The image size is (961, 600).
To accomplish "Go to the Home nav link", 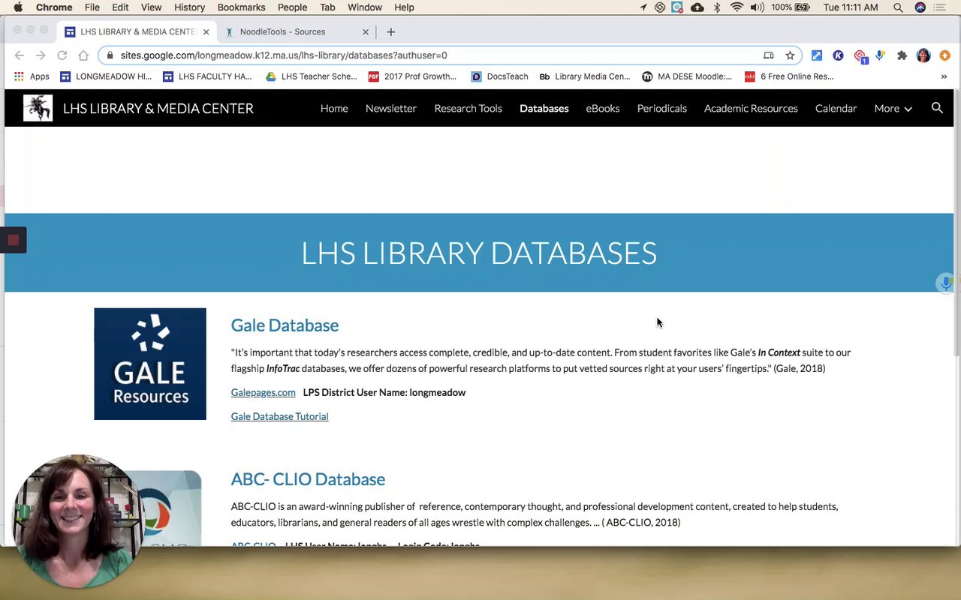I will [334, 108].
